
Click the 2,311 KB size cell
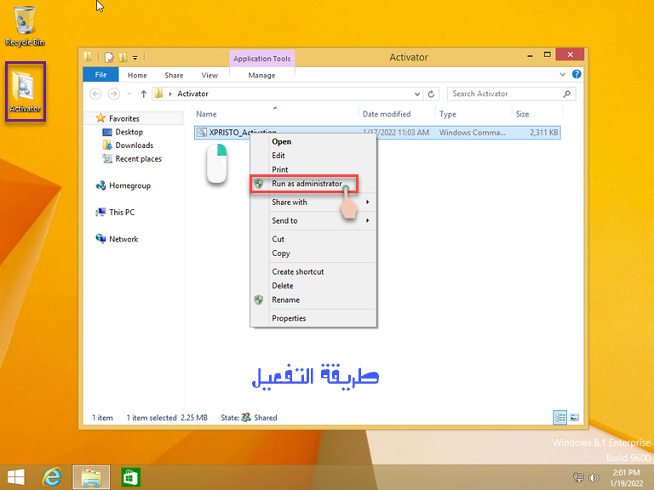coord(543,133)
